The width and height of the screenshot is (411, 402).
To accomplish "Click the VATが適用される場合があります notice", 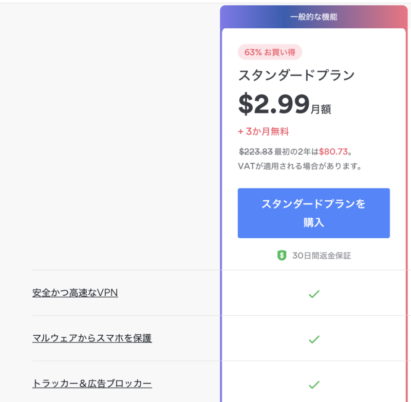I will pos(300,166).
